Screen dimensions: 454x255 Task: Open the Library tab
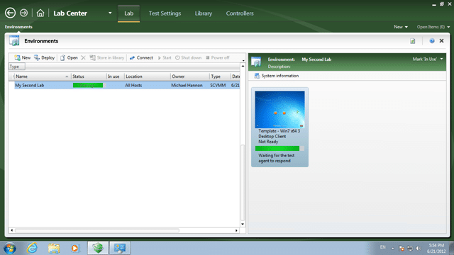[x=204, y=13]
